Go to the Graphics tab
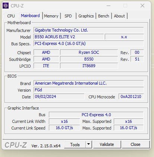 (86, 16)
